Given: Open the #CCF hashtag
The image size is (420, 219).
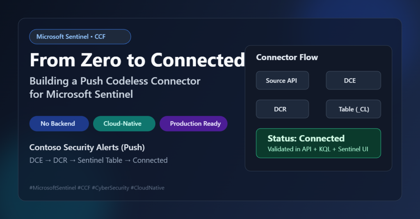Looking at the screenshot, I should (x=84, y=188).
